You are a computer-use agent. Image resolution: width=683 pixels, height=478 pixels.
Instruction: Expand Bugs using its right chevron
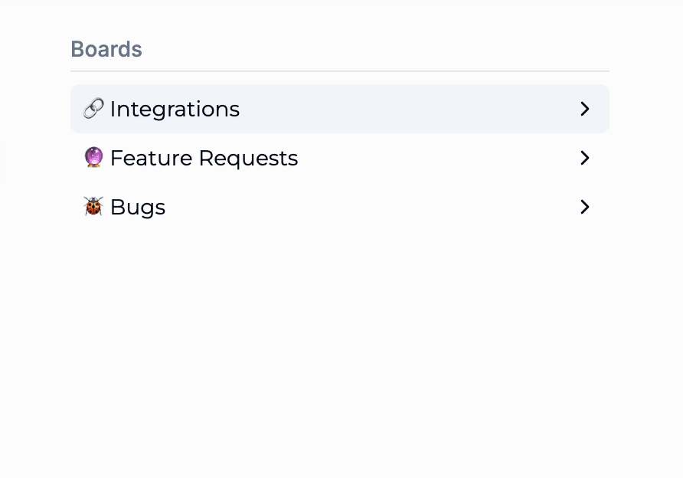pyautogui.click(x=585, y=207)
